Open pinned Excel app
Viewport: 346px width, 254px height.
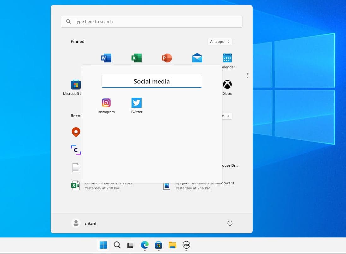point(137,58)
